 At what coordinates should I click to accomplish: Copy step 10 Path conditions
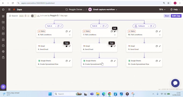pyautogui.click(x=157, y=31)
